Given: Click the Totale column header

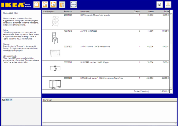Looking at the screenshot, I should [x=166, y=12].
